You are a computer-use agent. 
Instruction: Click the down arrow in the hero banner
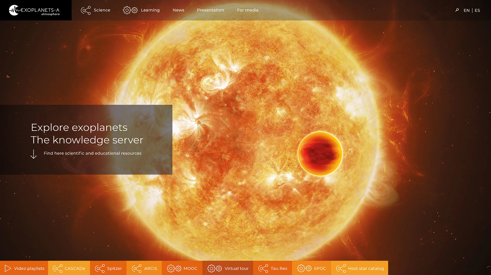click(x=34, y=154)
